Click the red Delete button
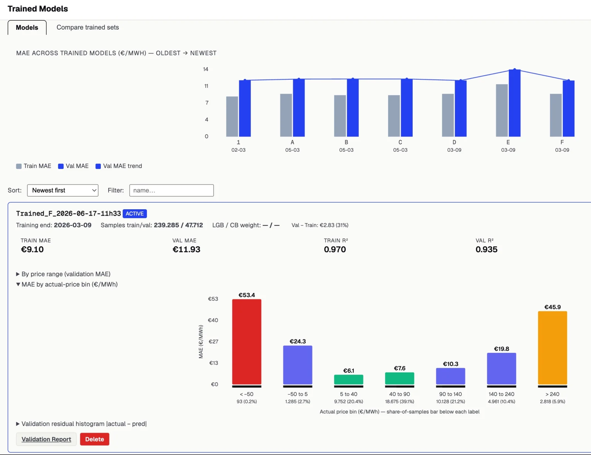 click(x=95, y=439)
